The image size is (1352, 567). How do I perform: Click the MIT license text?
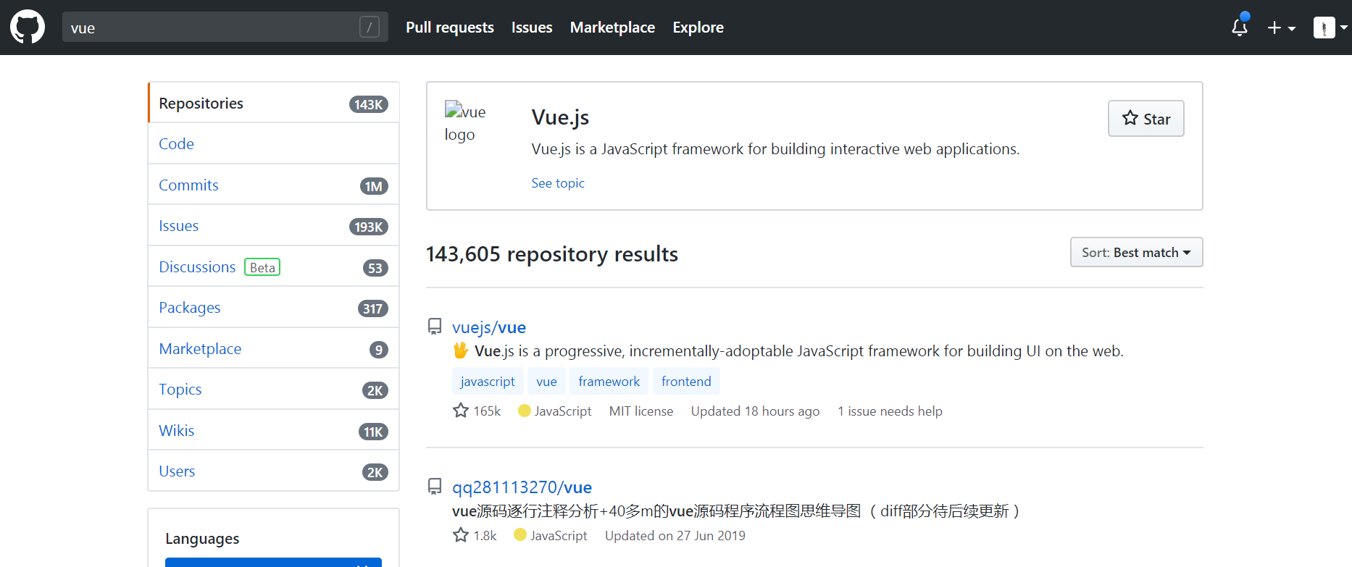pyautogui.click(x=641, y=411)
